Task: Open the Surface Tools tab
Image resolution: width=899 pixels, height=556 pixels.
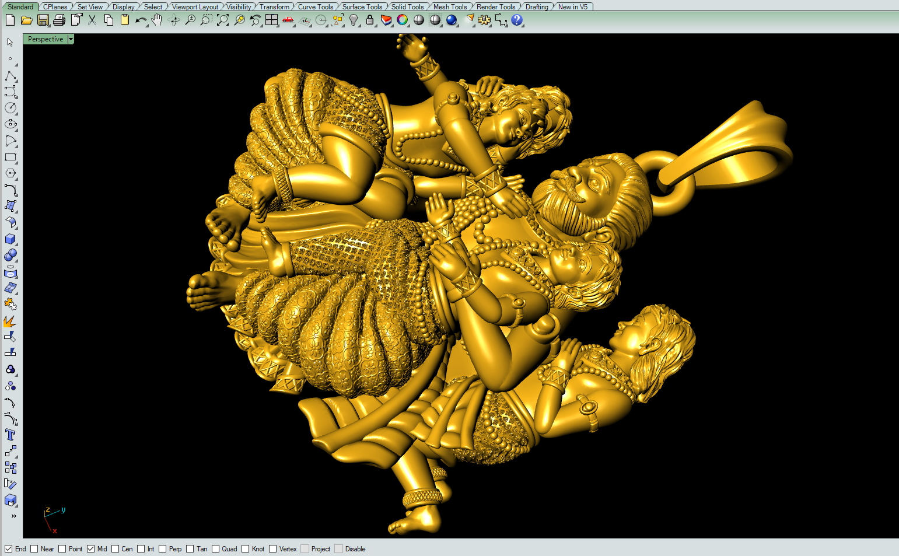Action: tap(362, 7)
